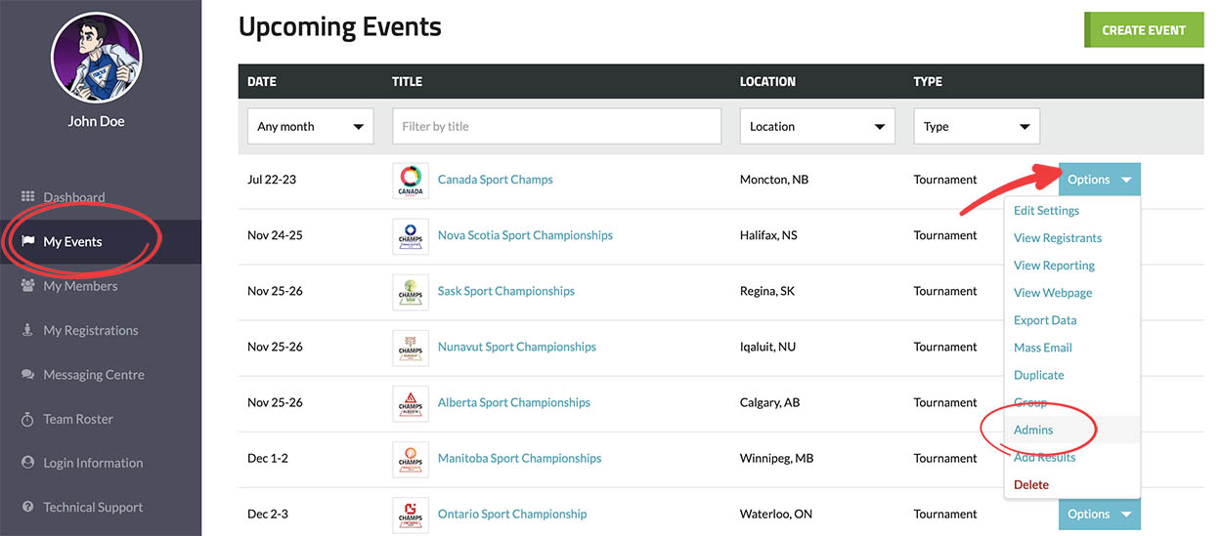
Task: Click the Technical Support gear icon
Action: coord(27,508)
